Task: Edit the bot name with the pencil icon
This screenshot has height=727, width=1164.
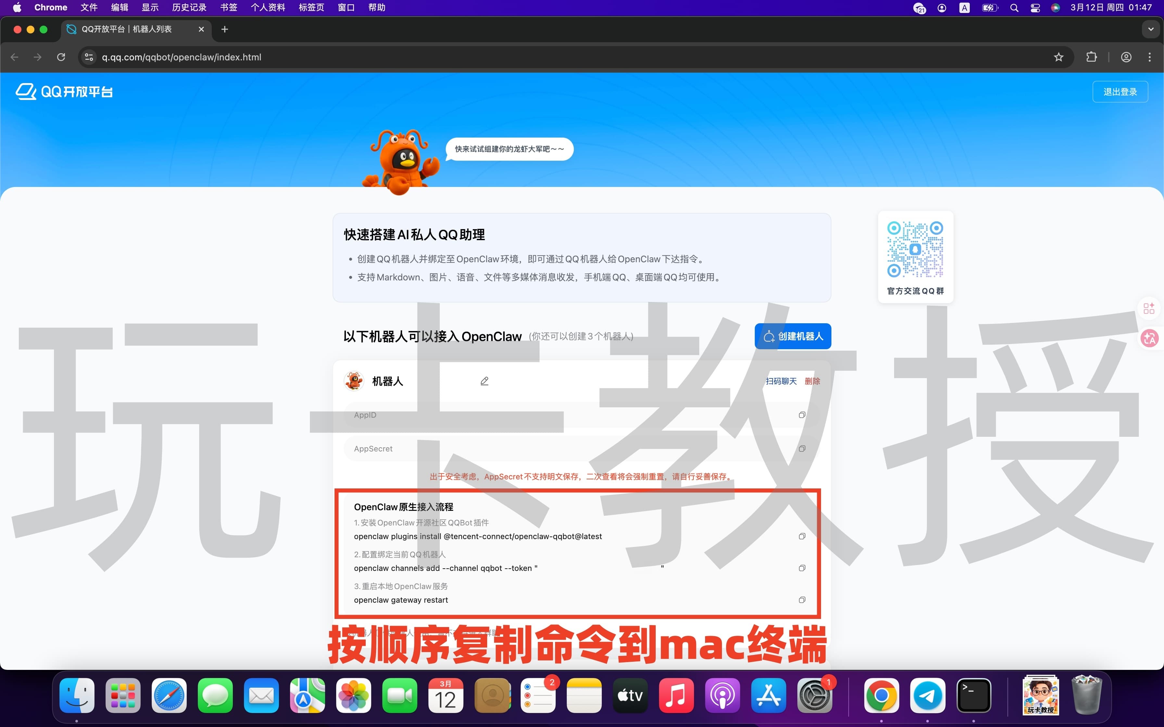Action: click(x=484, y=380)
